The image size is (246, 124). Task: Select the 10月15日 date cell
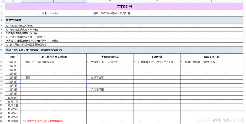click(13, 117)
